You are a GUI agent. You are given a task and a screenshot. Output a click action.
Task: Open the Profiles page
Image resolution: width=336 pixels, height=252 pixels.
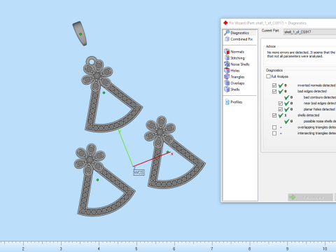coord(234,102)
